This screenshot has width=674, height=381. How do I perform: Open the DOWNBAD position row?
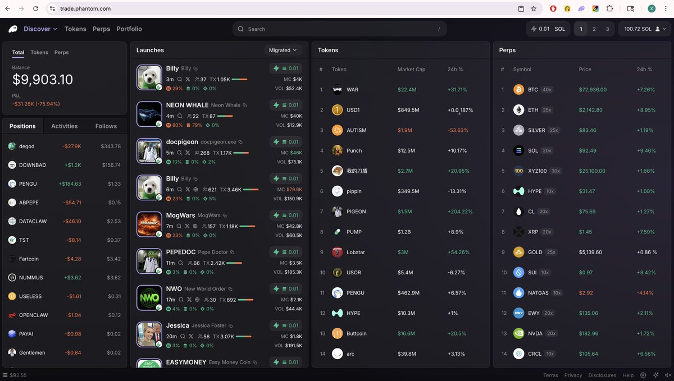point(65,165)
